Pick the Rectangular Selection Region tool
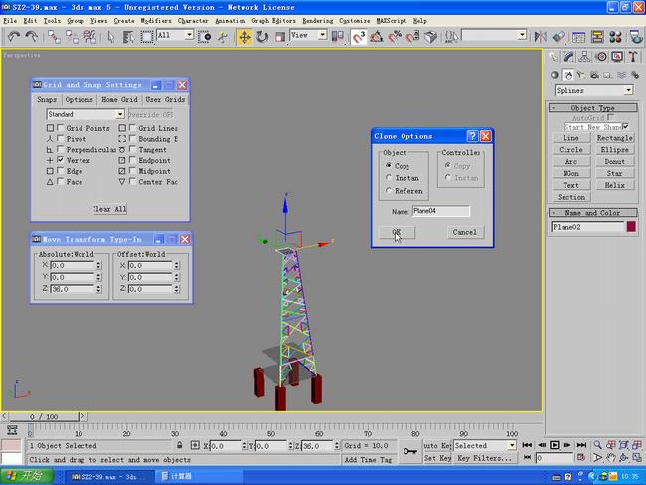Viewport: 646px width, 485px height. 147,37
